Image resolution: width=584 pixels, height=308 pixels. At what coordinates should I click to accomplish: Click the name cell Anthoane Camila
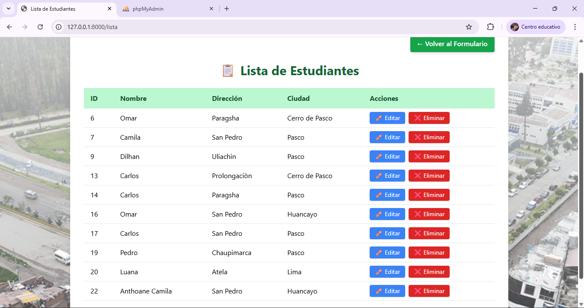pos(146,291)
